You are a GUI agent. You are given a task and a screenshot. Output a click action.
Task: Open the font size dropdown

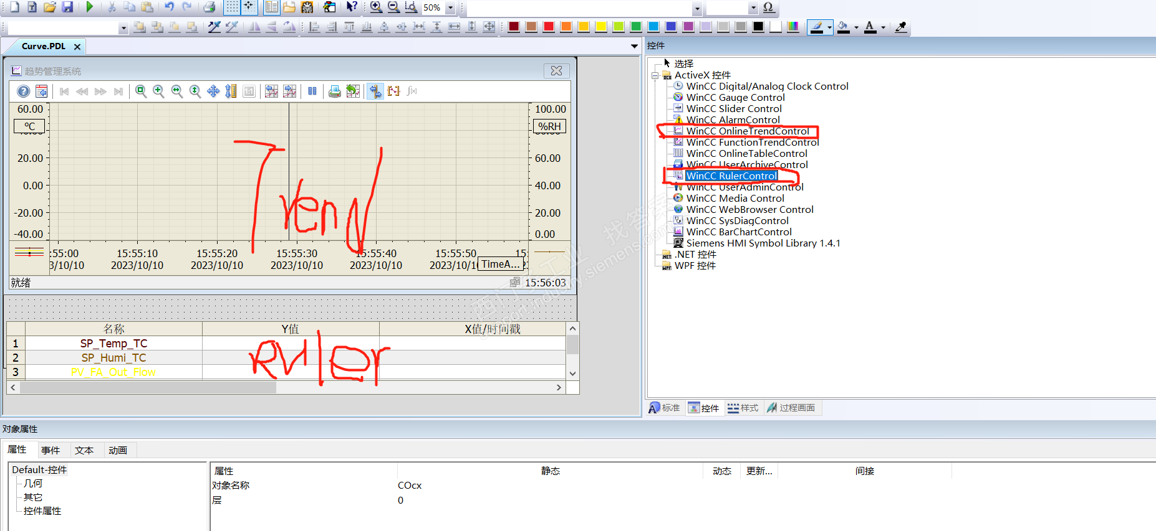click(x=753, y=8)
